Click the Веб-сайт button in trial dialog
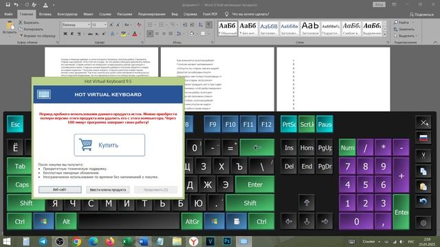Viewport: 440px width, 247px height. (x=60, y=189)
